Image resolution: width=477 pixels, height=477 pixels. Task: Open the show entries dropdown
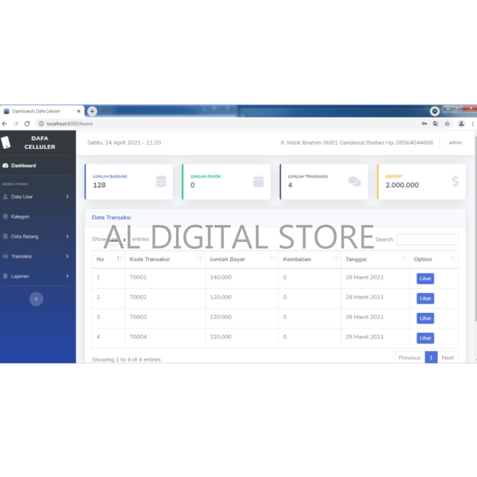pyautogui.click(x=118, y=240)
